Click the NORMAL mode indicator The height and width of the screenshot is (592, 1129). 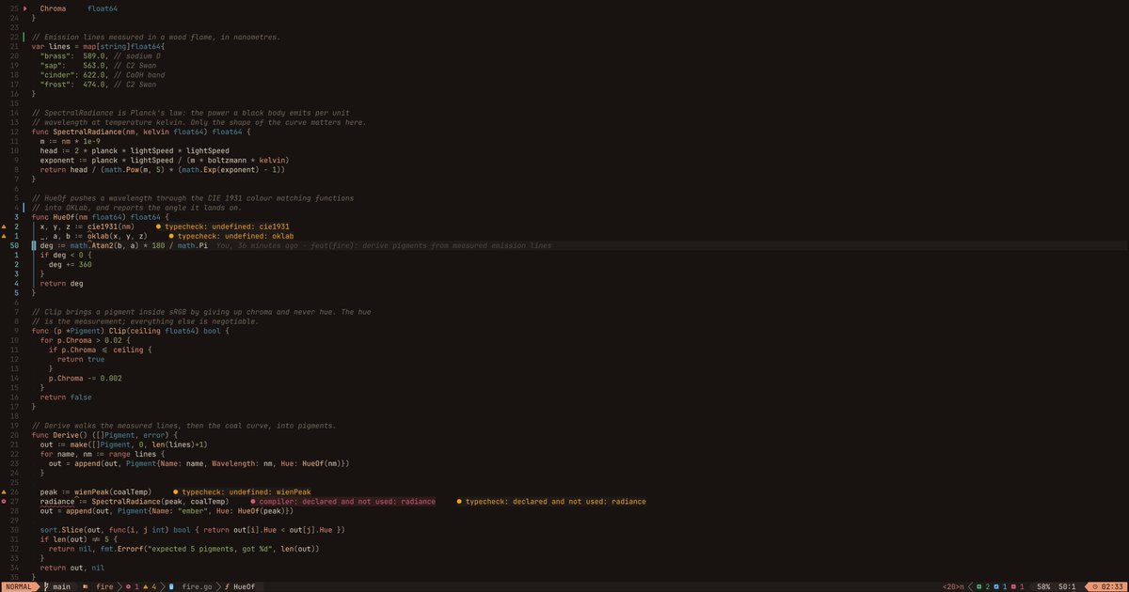[x=18, y=586]
